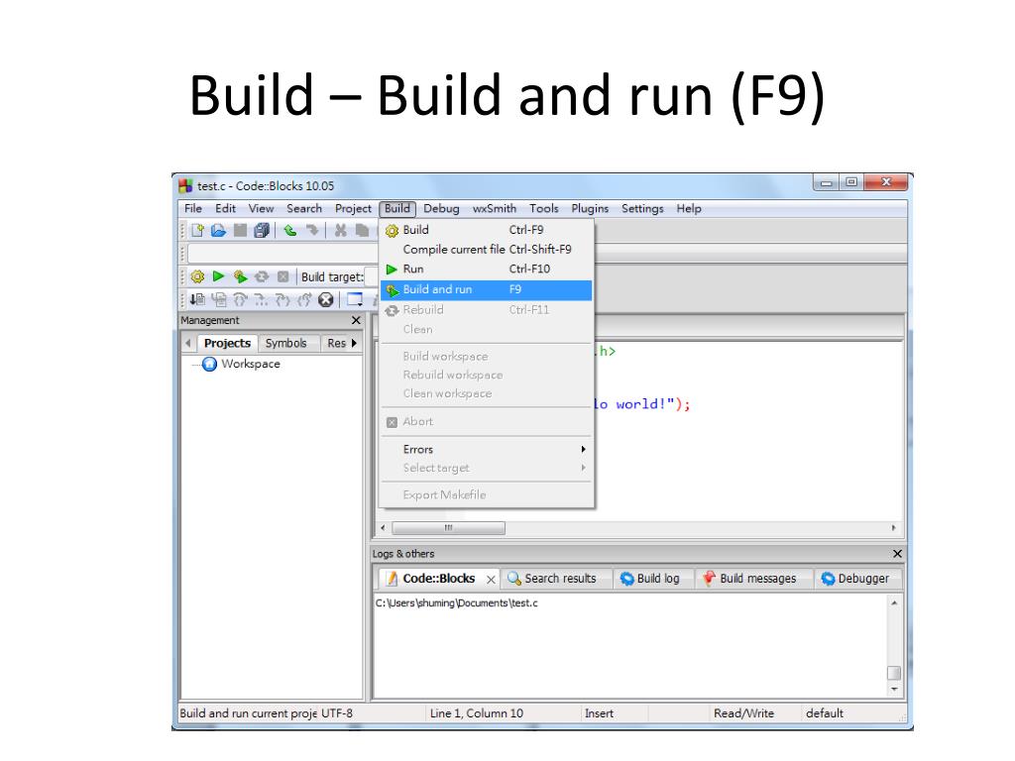
Task: Click the green Run arrow in toolbar
Action: (x=219, y=276)
